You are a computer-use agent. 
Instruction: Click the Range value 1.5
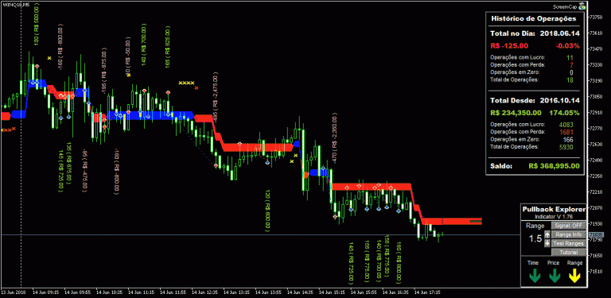coord(535,239)
